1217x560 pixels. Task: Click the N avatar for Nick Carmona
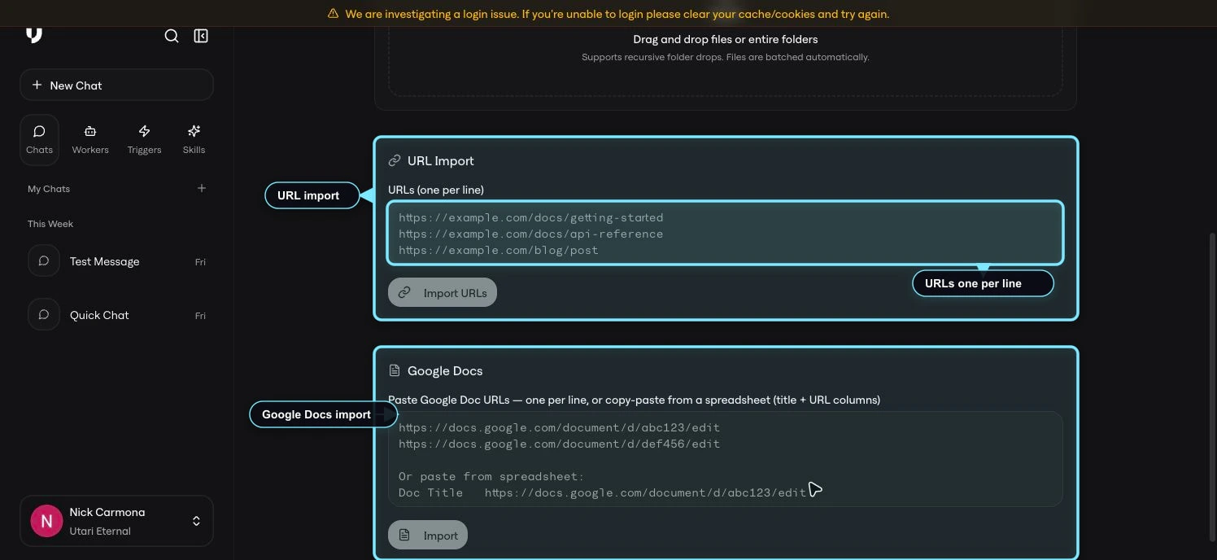pos(46,521)
